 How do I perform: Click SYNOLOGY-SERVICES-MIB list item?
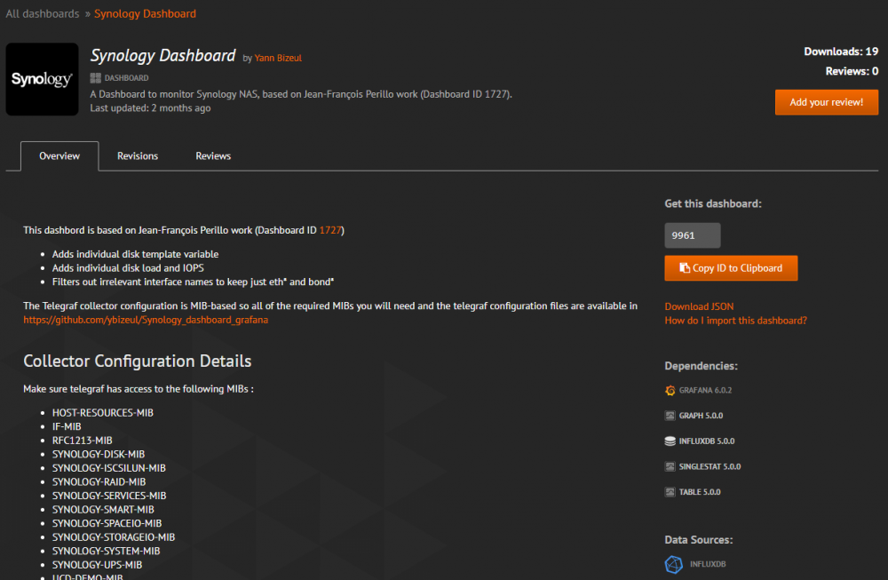click(109, 496)
